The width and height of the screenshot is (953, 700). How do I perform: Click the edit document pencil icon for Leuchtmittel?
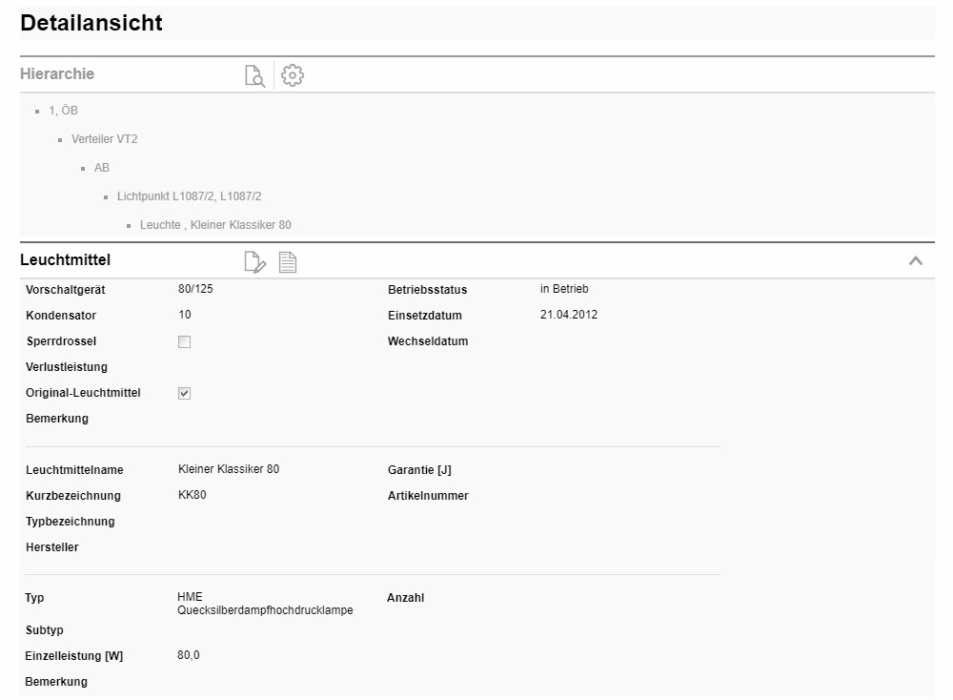pyautogui.click(x=254, y=261)
